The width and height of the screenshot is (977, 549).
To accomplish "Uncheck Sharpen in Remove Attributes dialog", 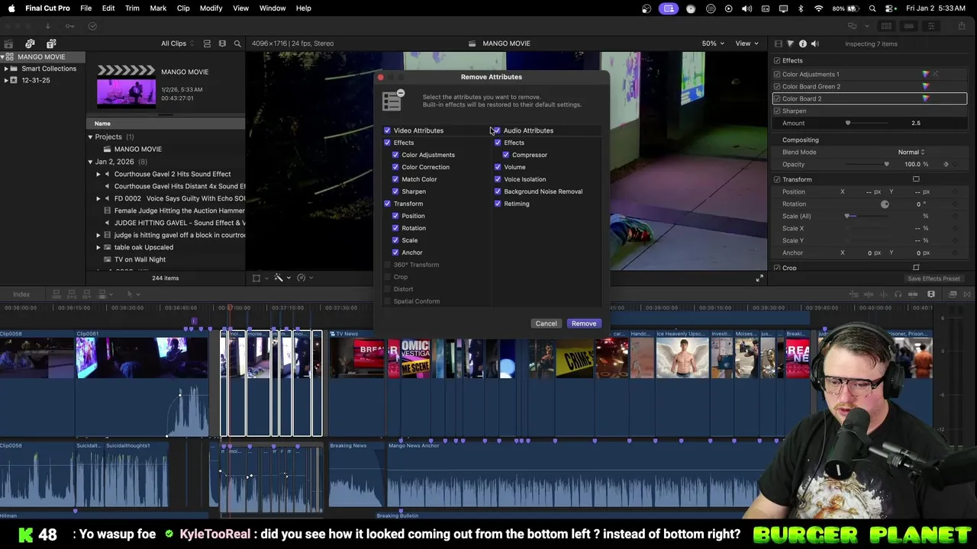I will 395,191.
